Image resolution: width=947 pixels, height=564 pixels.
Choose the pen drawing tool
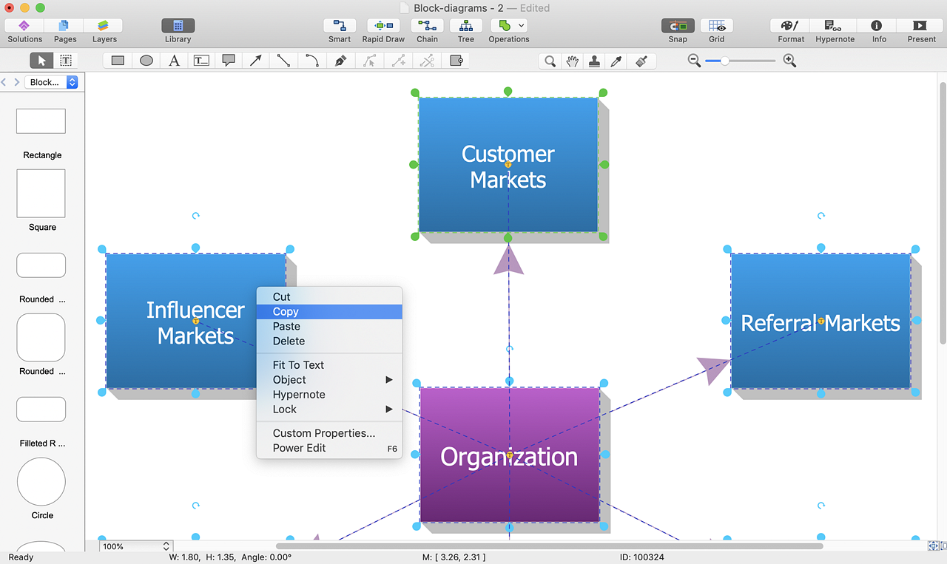340,61
